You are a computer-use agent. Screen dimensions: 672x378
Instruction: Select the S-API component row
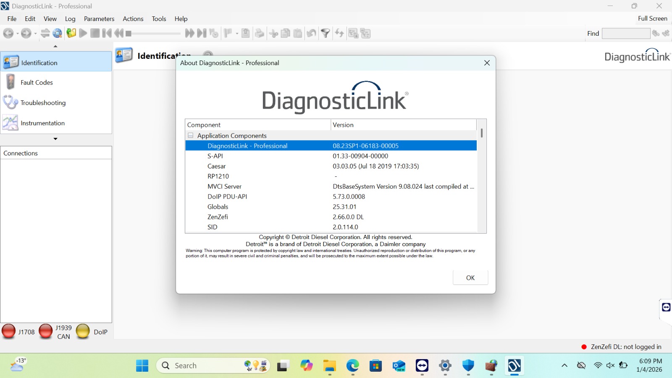click(x=331, y=156)
